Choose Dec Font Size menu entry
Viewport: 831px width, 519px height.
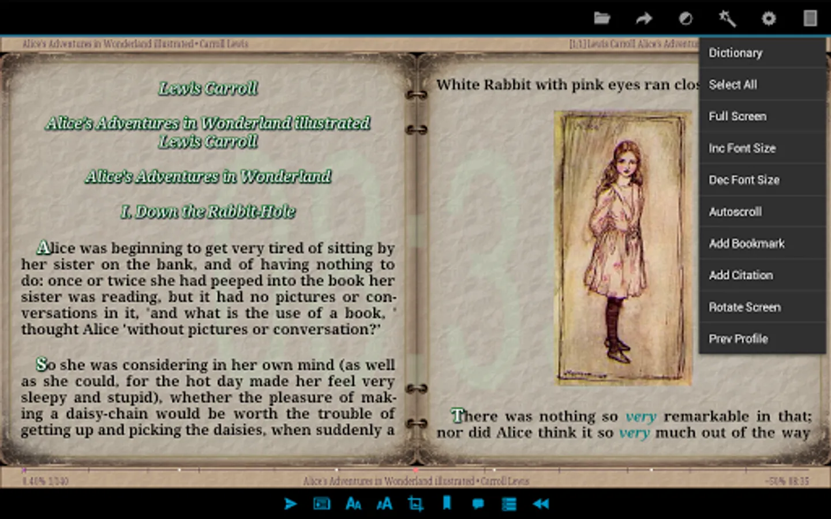click(762, 180)
